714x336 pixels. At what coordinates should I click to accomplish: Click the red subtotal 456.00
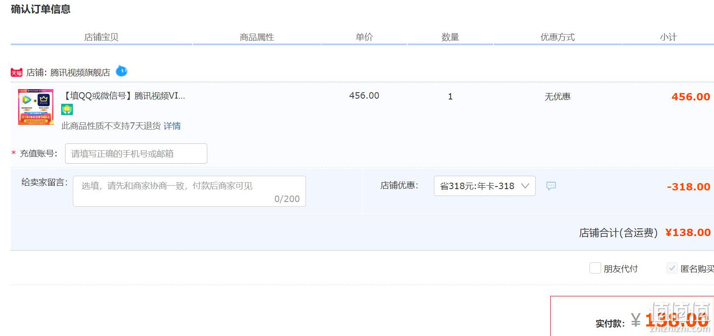coord(691,97)
